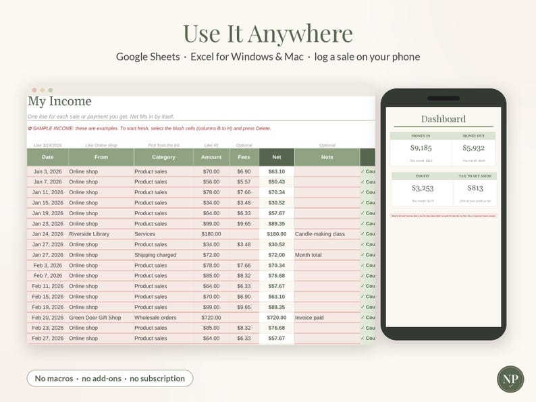Click the 'Like 3/14/2026' date hint
This screenshot has height=402, width=536.
[x=48, y=145]
